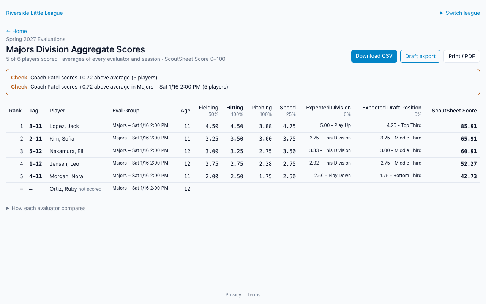
Task: Expand the Switch league menu
Action: pyautogui.click(x=460, y=13)
